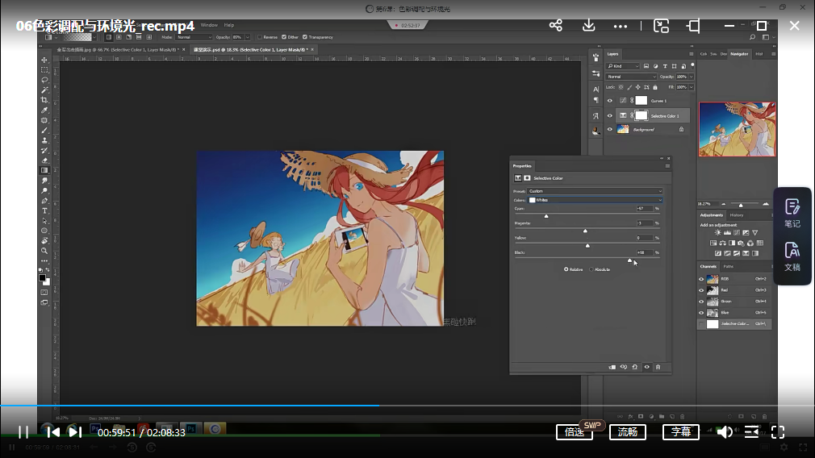The width and height of the screenshot is (815, 458).
Task: Open the 文稿 transcript side button
Action: [x=792, y=257]
